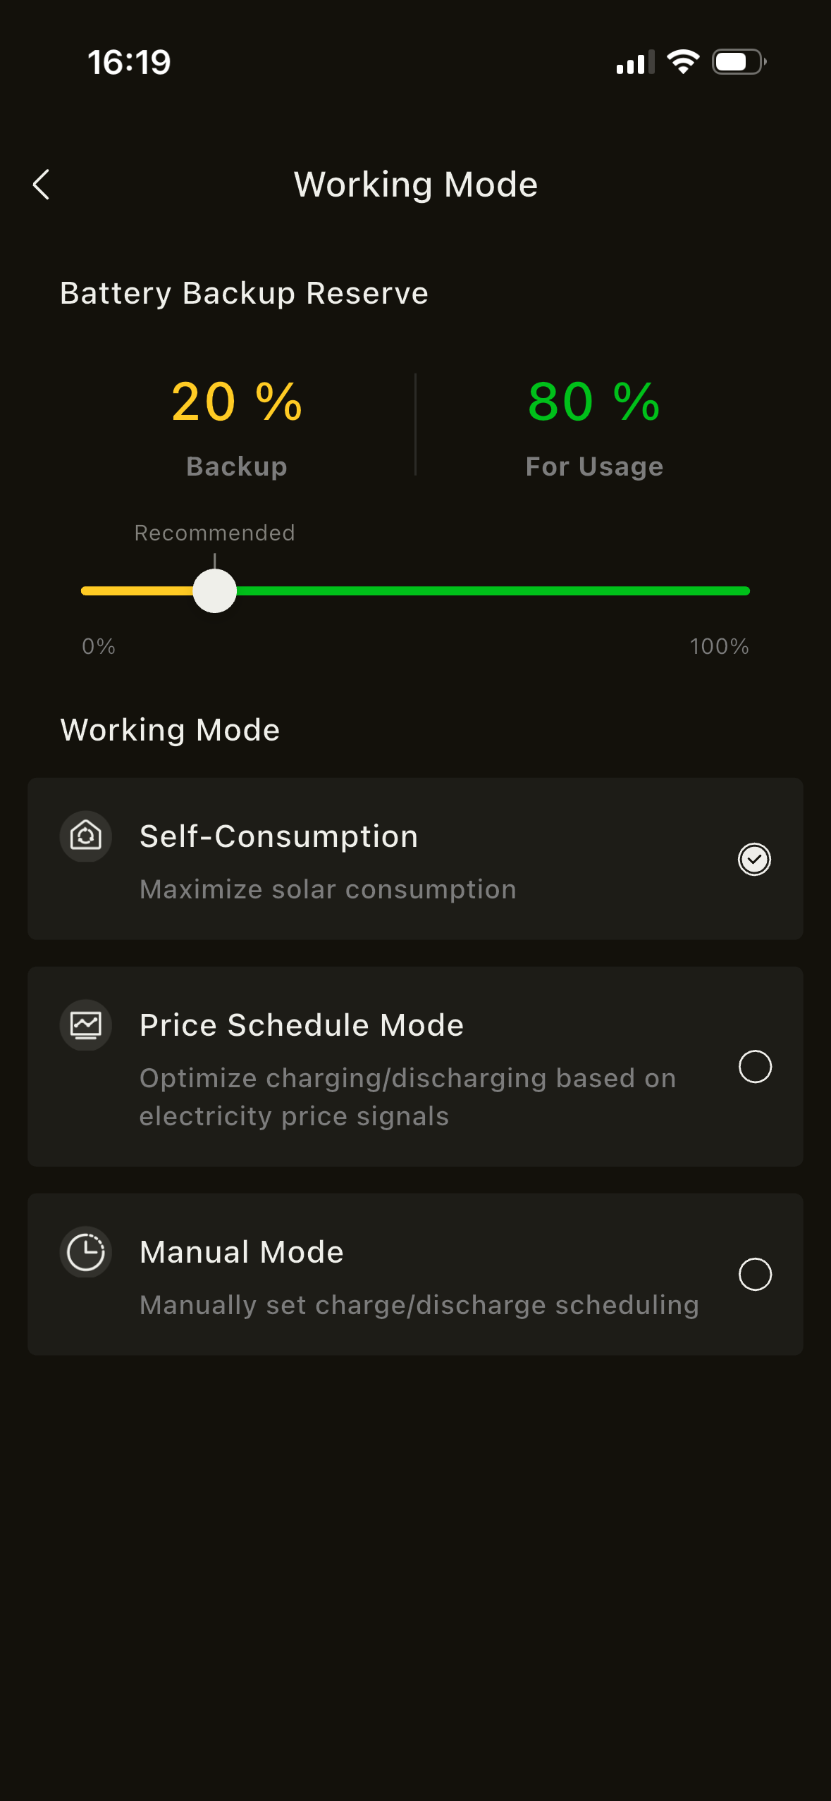Tap the back arrow icon
Screen dimensions: 831x1801
coord(42,185)
